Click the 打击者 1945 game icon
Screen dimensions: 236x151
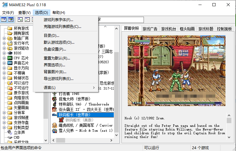(55, 94)
